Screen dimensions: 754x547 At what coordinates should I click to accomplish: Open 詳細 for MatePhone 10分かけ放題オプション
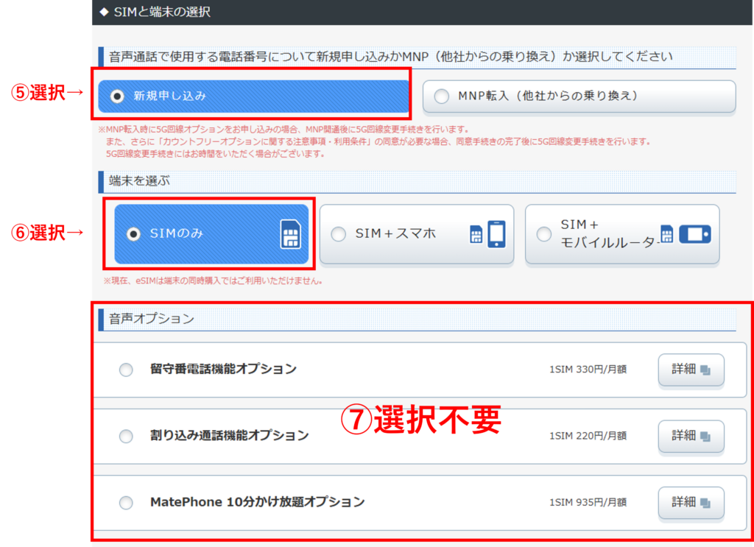[691, 503]
